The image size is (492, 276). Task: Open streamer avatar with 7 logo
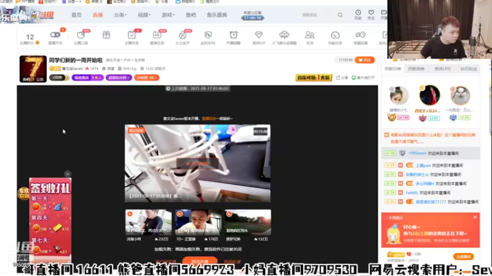point(33,69)
